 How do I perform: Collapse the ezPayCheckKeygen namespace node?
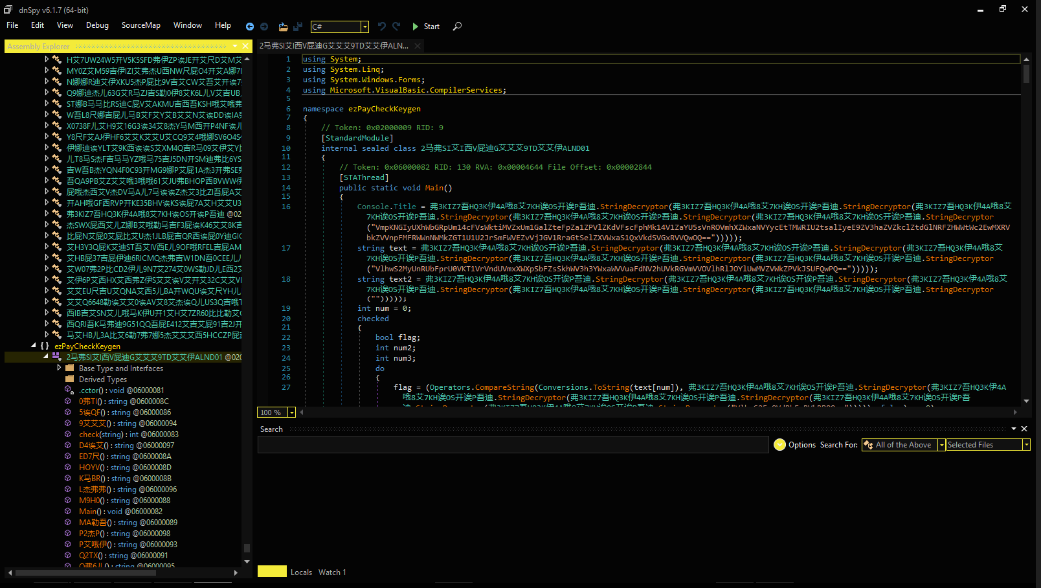click(34, 346)
